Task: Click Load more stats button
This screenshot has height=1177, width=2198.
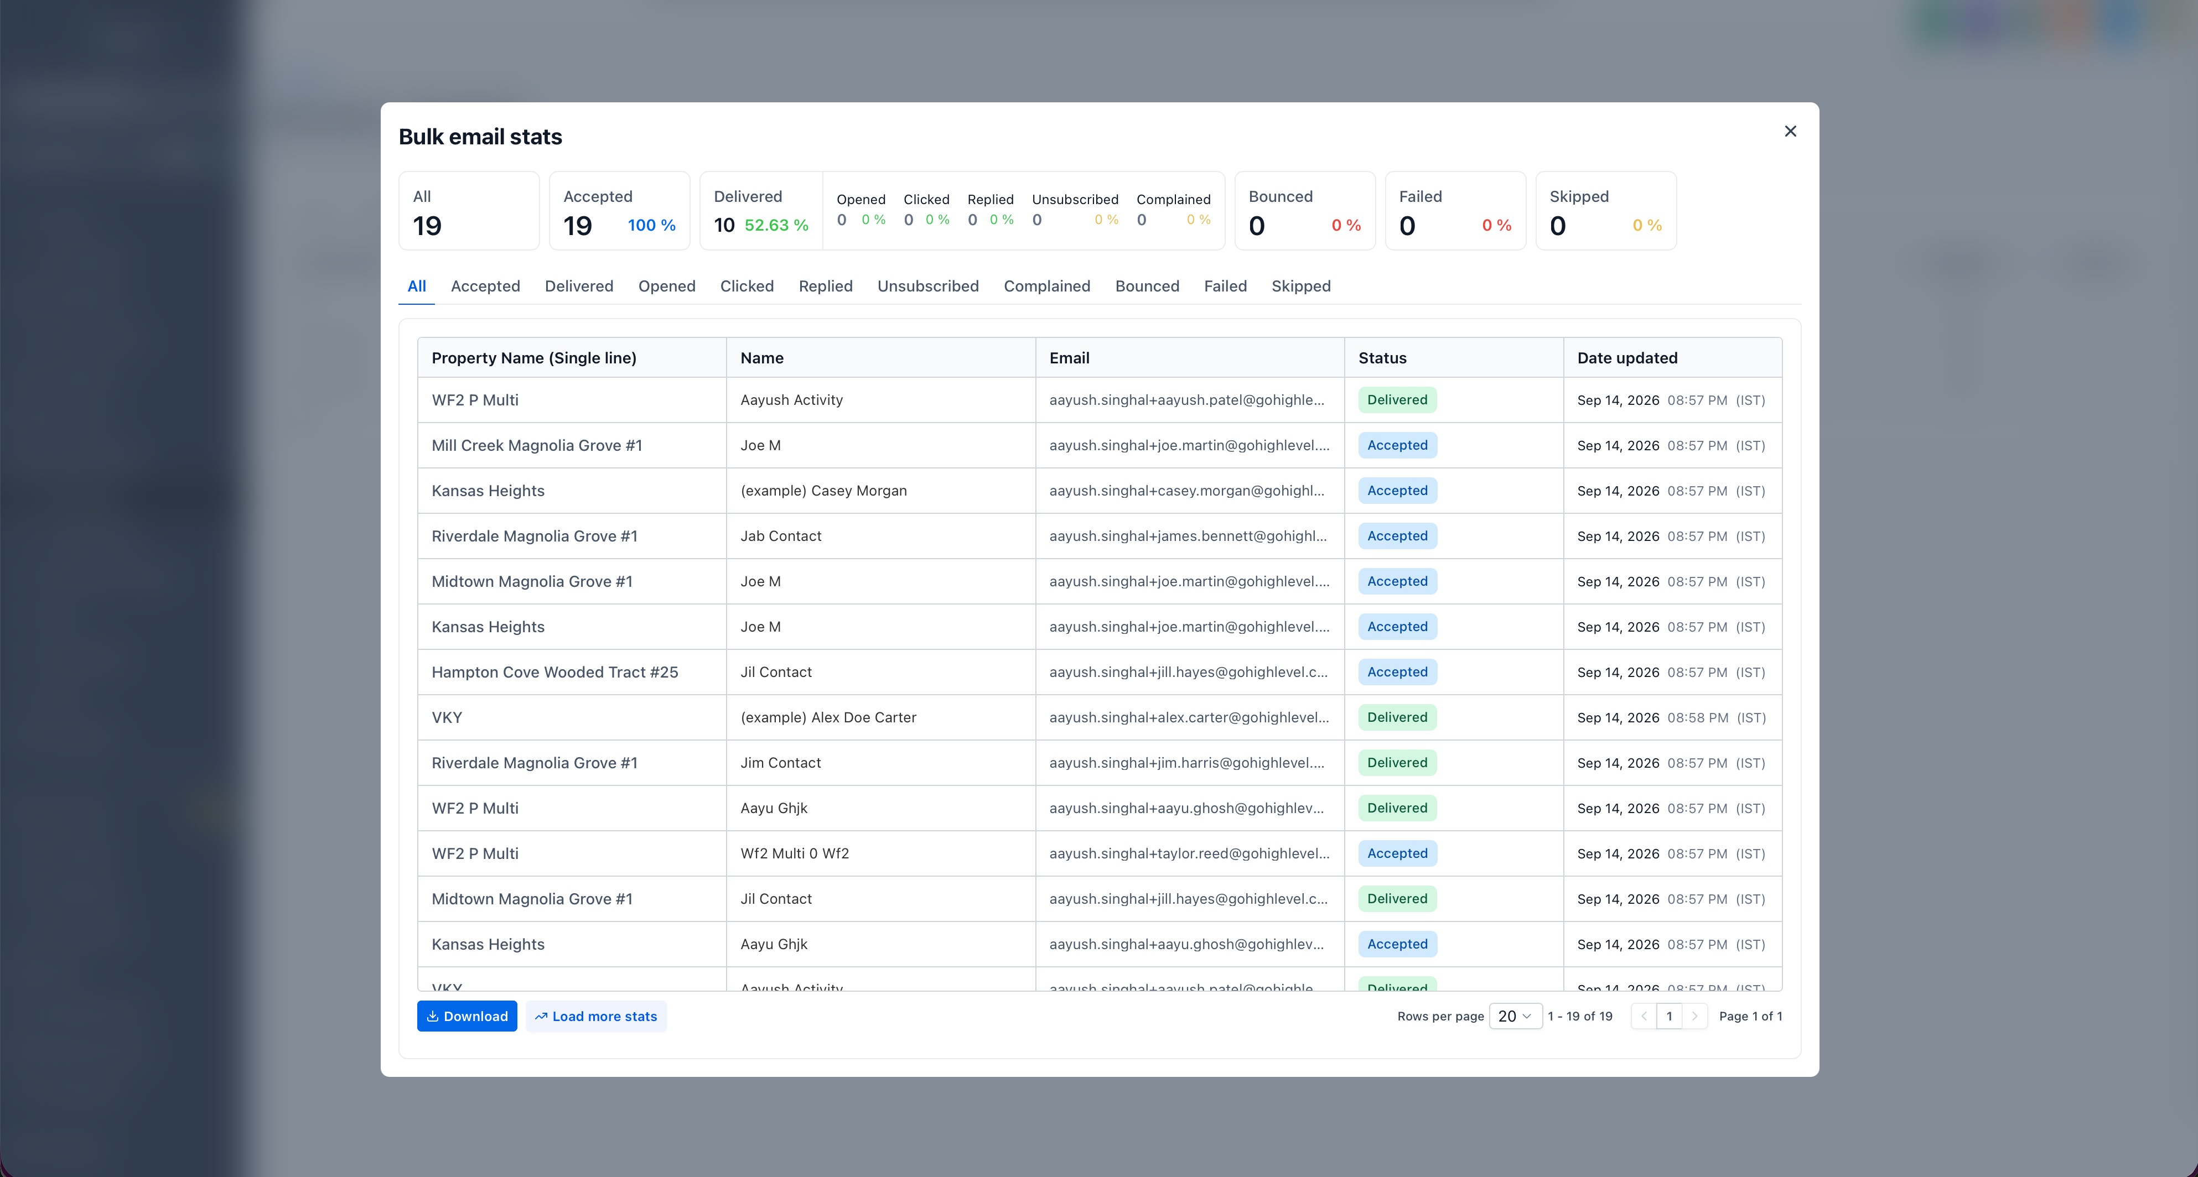Action: click(595, 1016)
